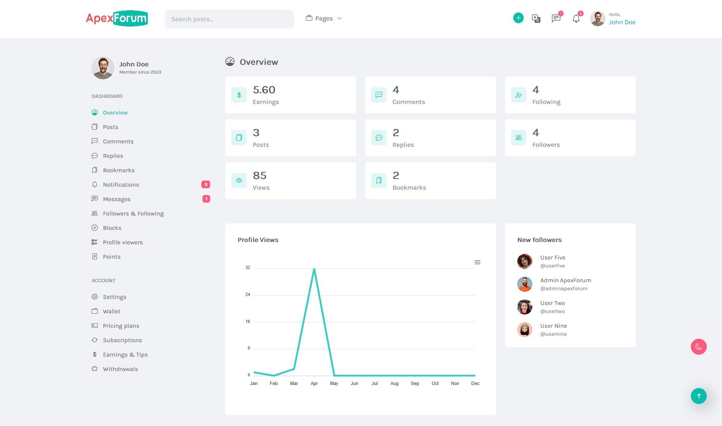Click the Search posts input field
Screen dimensions: 722x426
click(229, 19)
